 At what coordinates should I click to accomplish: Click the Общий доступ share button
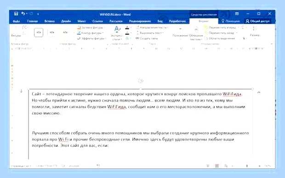(257, 21)
